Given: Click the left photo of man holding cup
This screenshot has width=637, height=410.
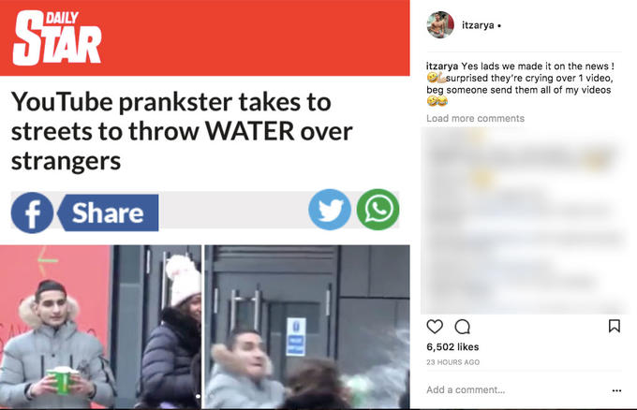Looking at the screenshot, I should click(100, 327).
